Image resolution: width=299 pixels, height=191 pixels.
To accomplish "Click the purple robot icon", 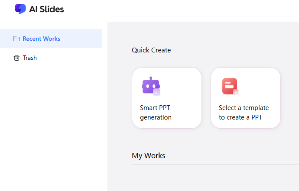I will tap(149, 85).
